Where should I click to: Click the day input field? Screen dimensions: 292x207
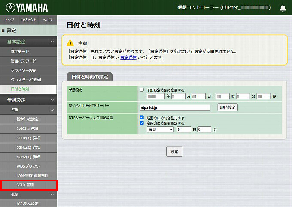point(199,96)
